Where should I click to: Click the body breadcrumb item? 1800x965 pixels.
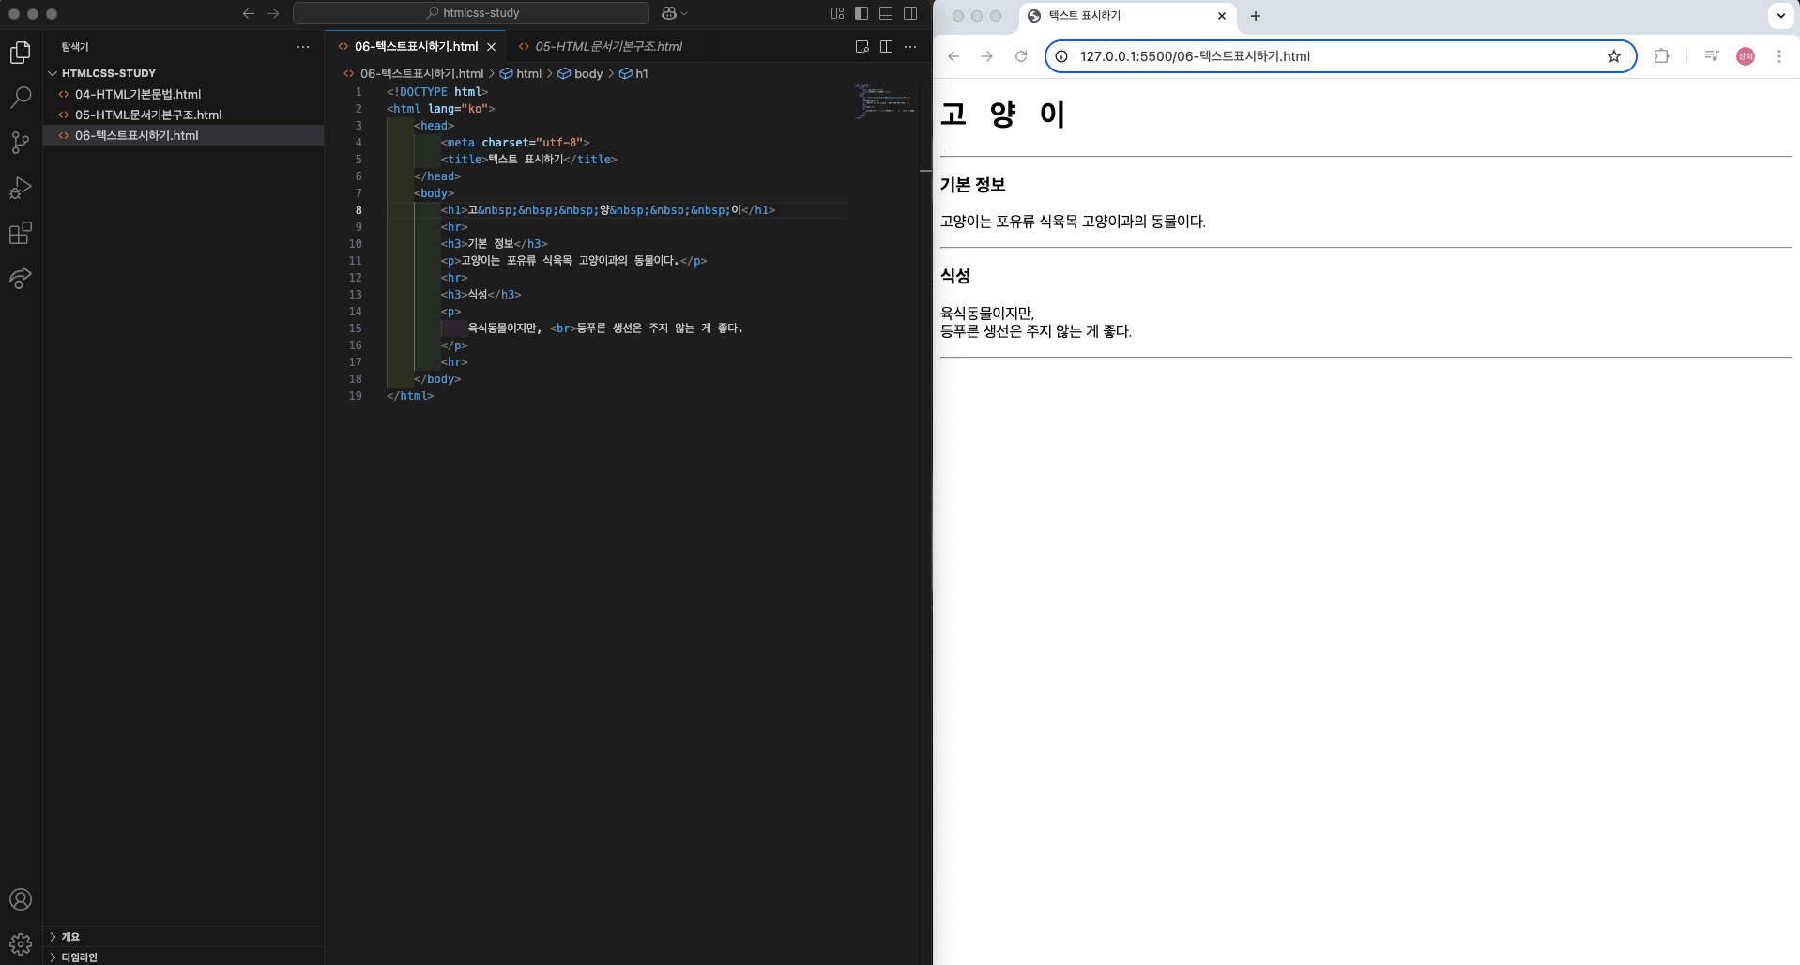coord(580,73)
